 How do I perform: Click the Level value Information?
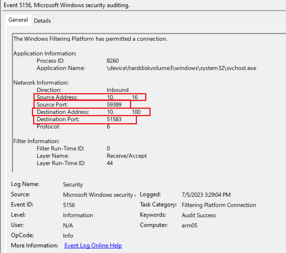[x=78, y=215]
